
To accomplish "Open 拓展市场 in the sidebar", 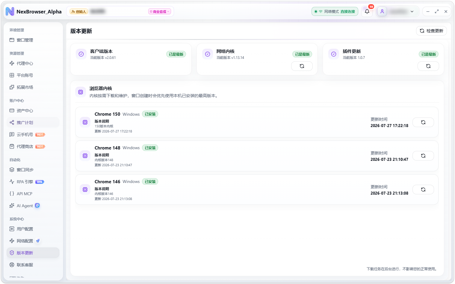I will coord(33,87).
